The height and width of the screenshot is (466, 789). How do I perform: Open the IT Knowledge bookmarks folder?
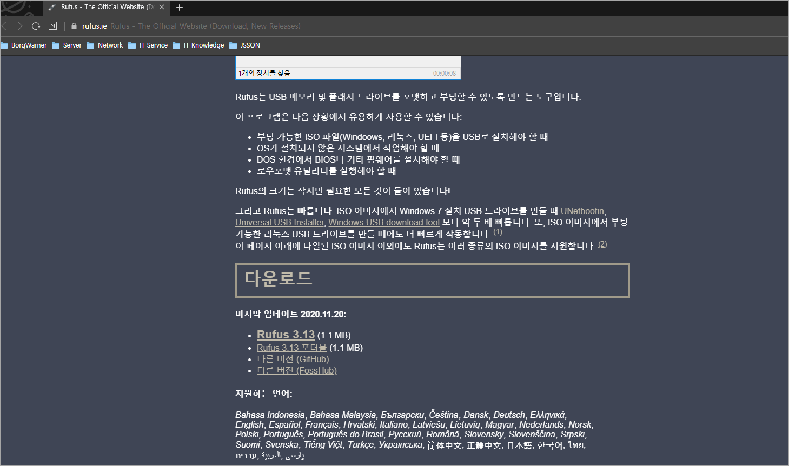[x=198, y=45]
